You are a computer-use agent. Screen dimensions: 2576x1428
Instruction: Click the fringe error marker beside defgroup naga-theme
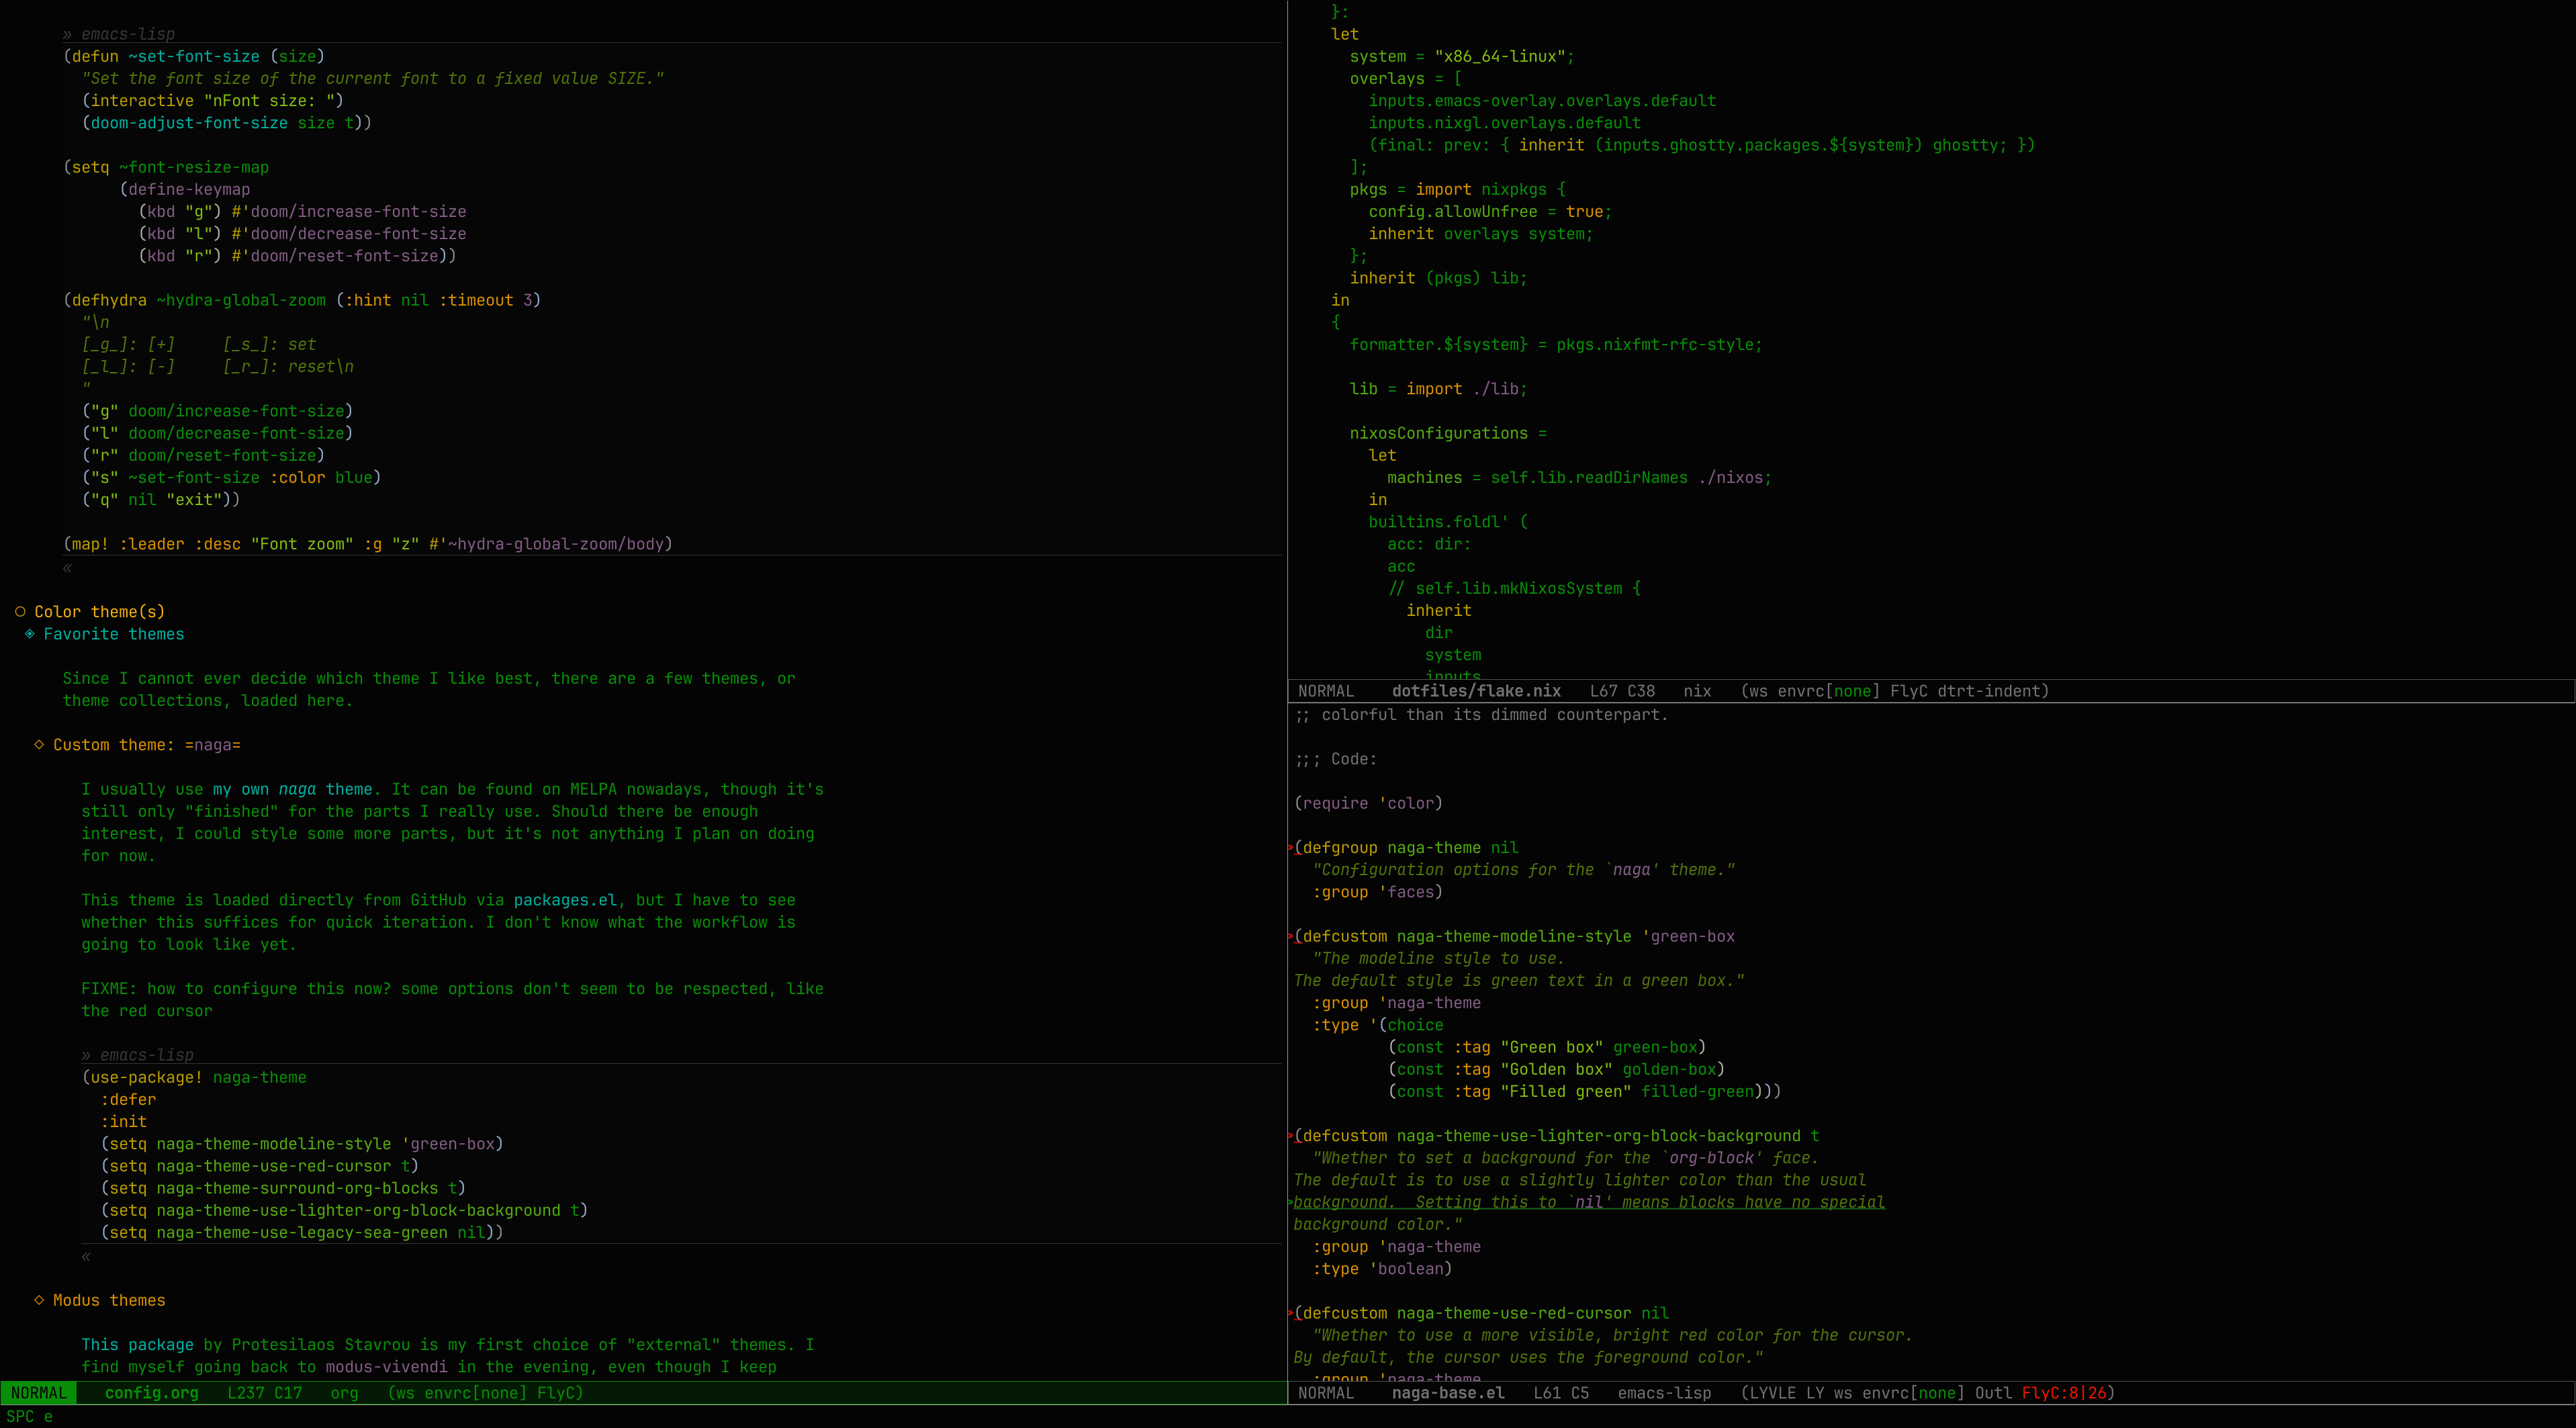pyautogui.click(x=1291, y=848)
